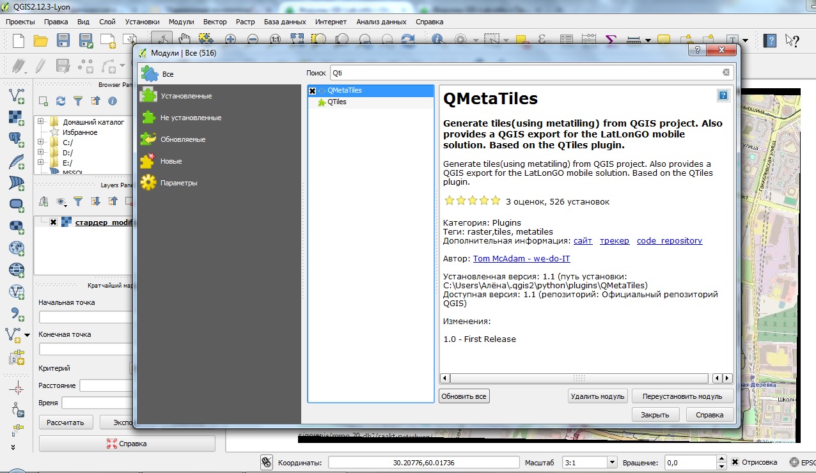Expand the hidden left toolbar items chevron

coord(13,447)
